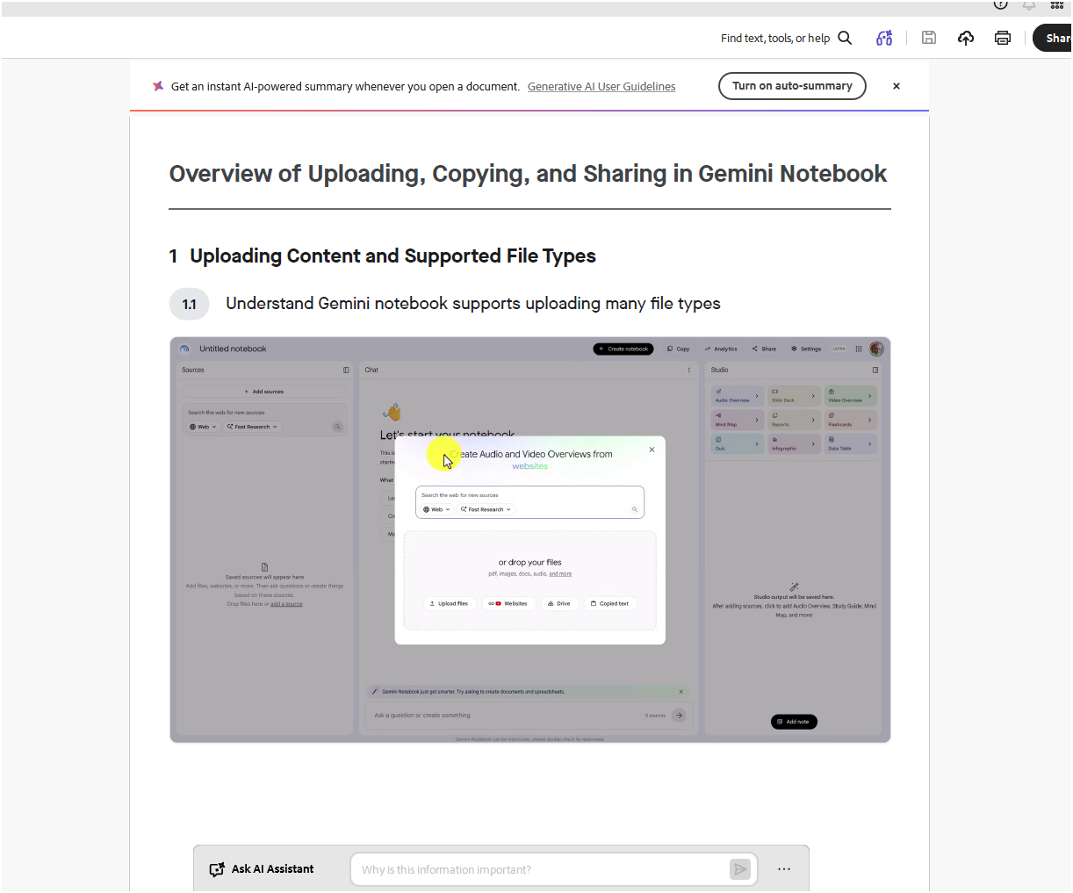Viewport: 1073px width, 893px height.
Task: Click the Drive option in the pictured dialog
Action: tap(559, 604)
